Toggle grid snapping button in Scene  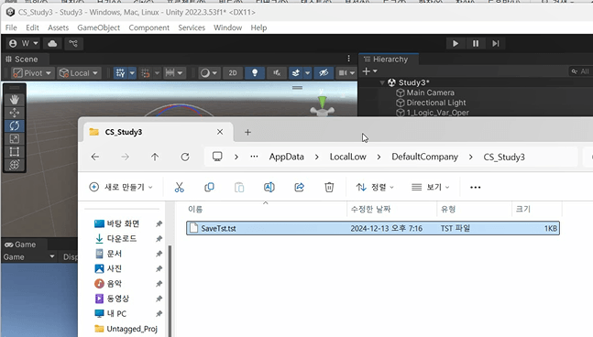click(146, 73)
